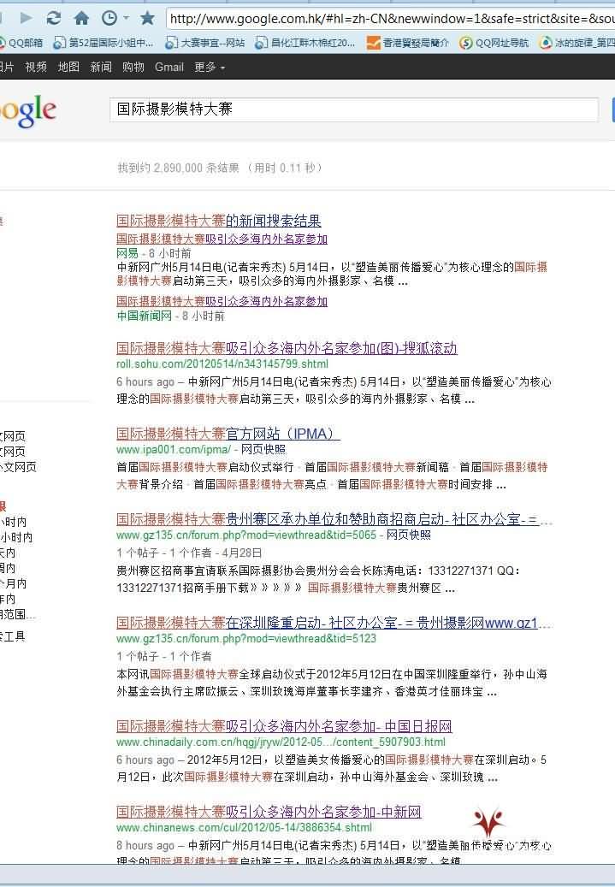The width and height of the screenshot is (615, 887).
Task: Bookmark this page with the star icon
Action: 147,18
